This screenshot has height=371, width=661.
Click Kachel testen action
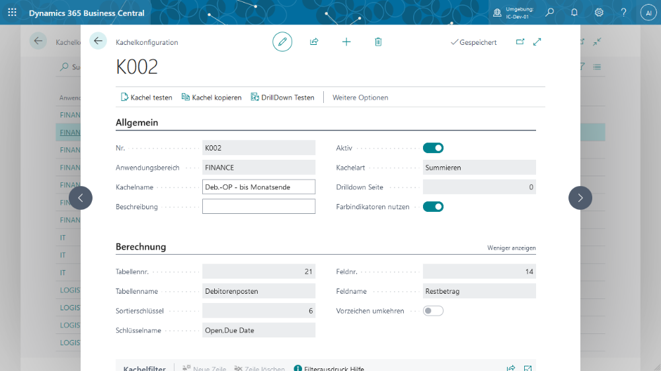tap(146, 98)
